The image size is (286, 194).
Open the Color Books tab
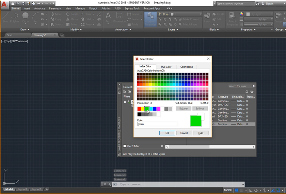point(186,67)
